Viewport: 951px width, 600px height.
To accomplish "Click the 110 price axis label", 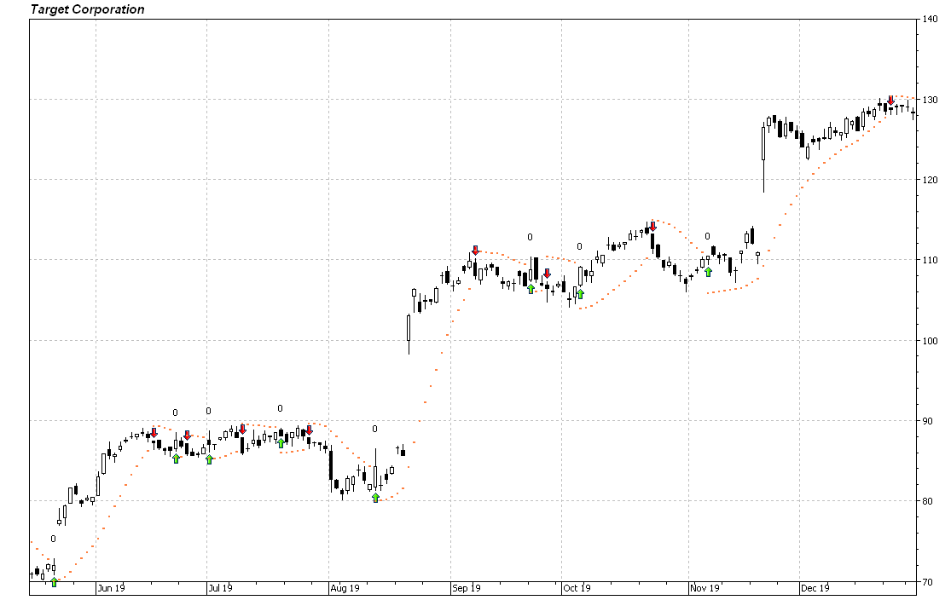I will 930,260.
